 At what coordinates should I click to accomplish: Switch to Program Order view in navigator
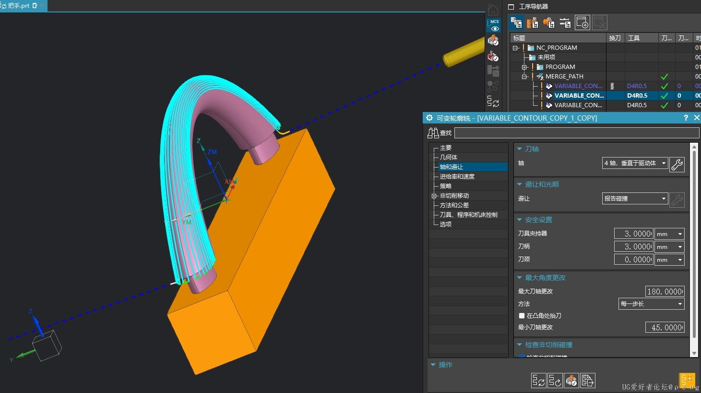(516, 22)
